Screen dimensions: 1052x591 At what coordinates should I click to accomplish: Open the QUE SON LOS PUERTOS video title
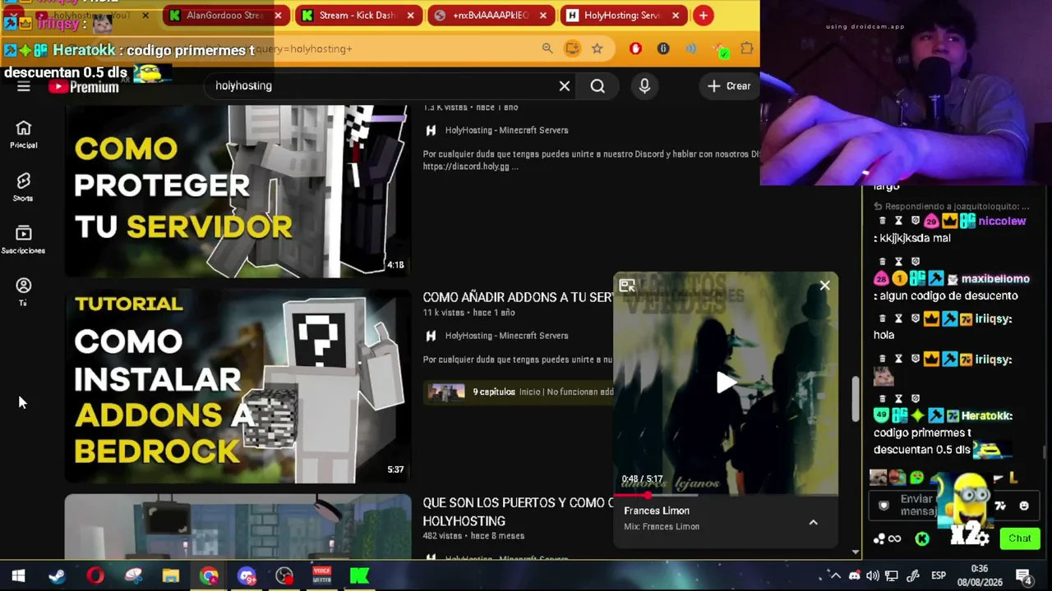tap(518, 511)
